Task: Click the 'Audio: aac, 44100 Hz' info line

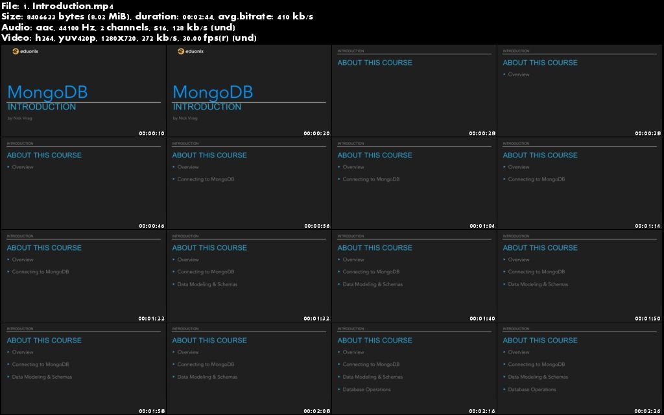Action: [x=118, y=27]
